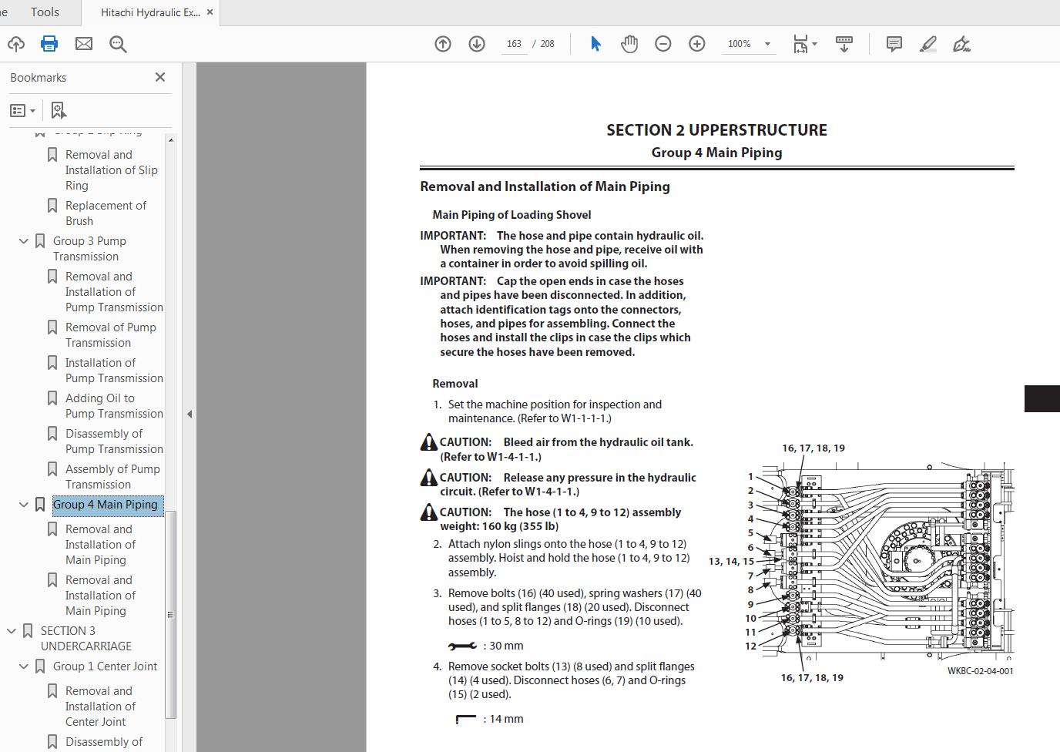Click the upload to cloud icon
This screenshot has width=1060, height=752.
pos(15,44)
